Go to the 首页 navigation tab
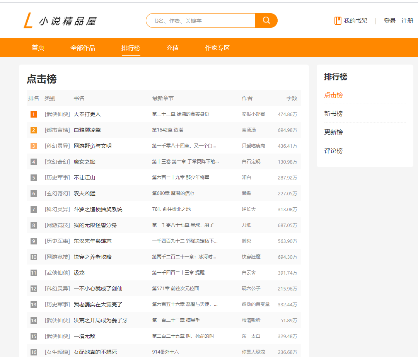This screenshot has width=418, height=357. tap(38, 48)
